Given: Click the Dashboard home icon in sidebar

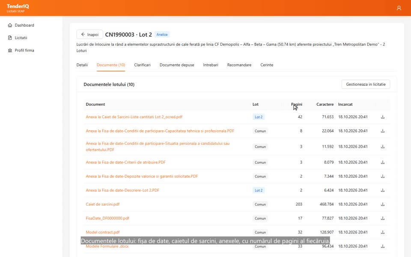Looking at the screenshot, I should click(x=10, y=25).
